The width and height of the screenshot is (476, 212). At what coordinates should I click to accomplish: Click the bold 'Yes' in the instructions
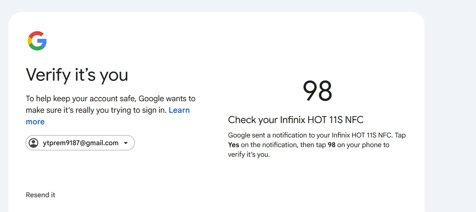(x=233, y=145)
